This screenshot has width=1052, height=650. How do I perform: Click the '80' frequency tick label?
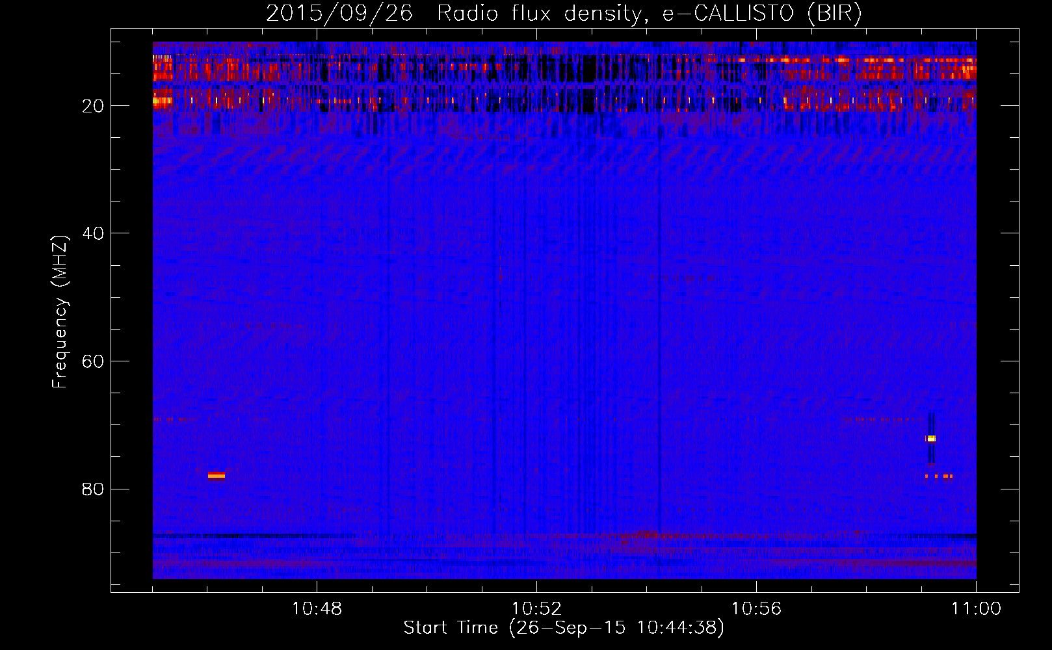(94, 489)
